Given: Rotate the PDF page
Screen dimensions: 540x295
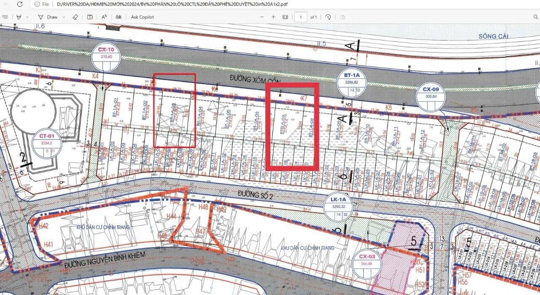Looking at the screenshot, I should (328, 17).
